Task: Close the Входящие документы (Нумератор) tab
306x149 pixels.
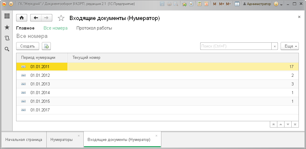Action: pyautogui.click(x=156, y=136)
